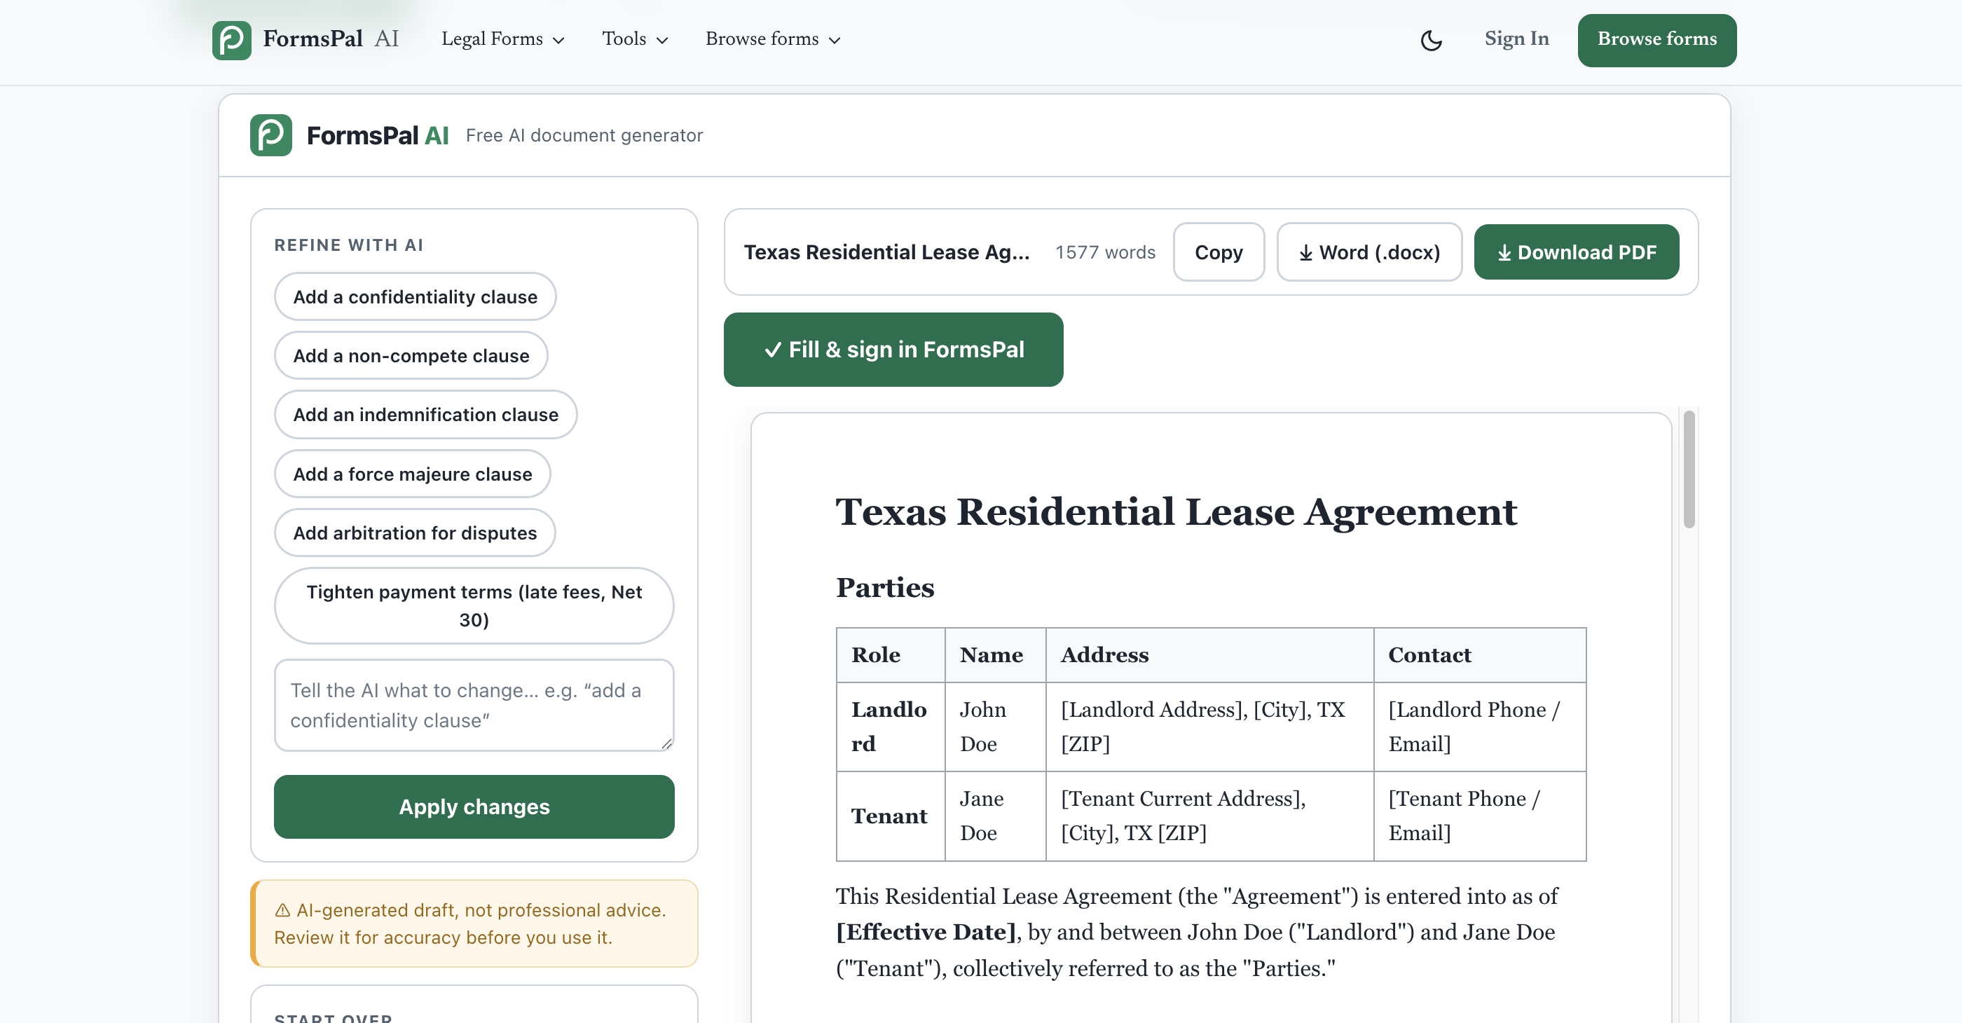Click the FormsPal logo icon in navbar
The height and width of the screenshot is (1023, 1962).
[231, 40]
